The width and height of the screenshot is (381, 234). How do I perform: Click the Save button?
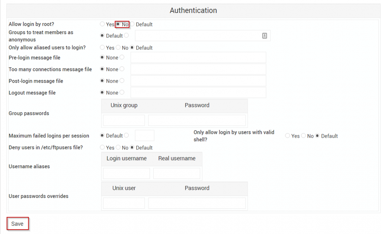point(17,223)
